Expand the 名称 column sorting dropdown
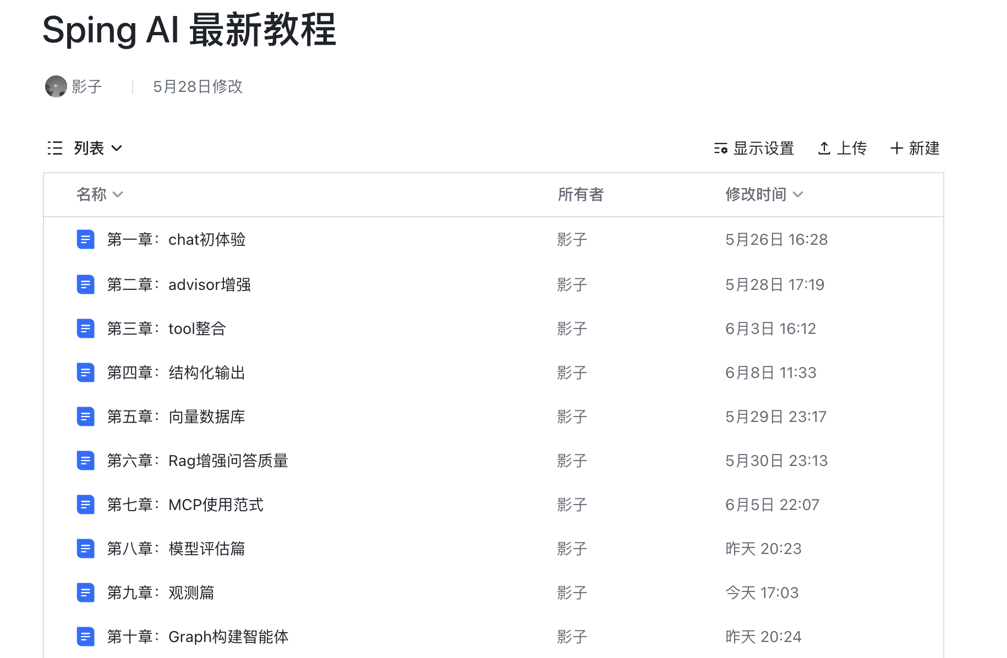1007x658 pixels. (100, 194)
